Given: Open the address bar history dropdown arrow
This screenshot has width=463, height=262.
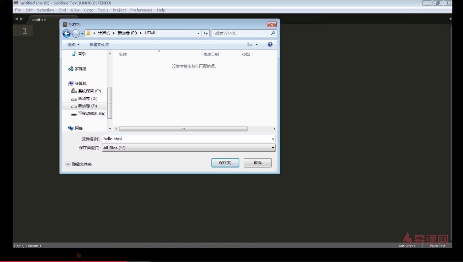Looking at the screenshot, I should [x=198, y=33].
